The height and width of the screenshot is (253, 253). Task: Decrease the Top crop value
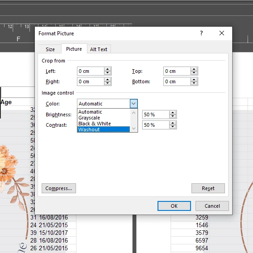(194, 73)
